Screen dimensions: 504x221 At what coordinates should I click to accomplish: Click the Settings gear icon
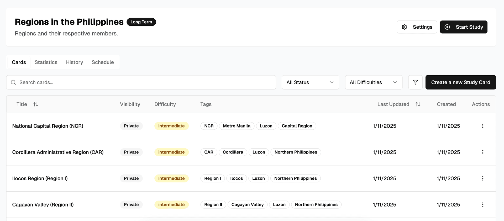404,27
